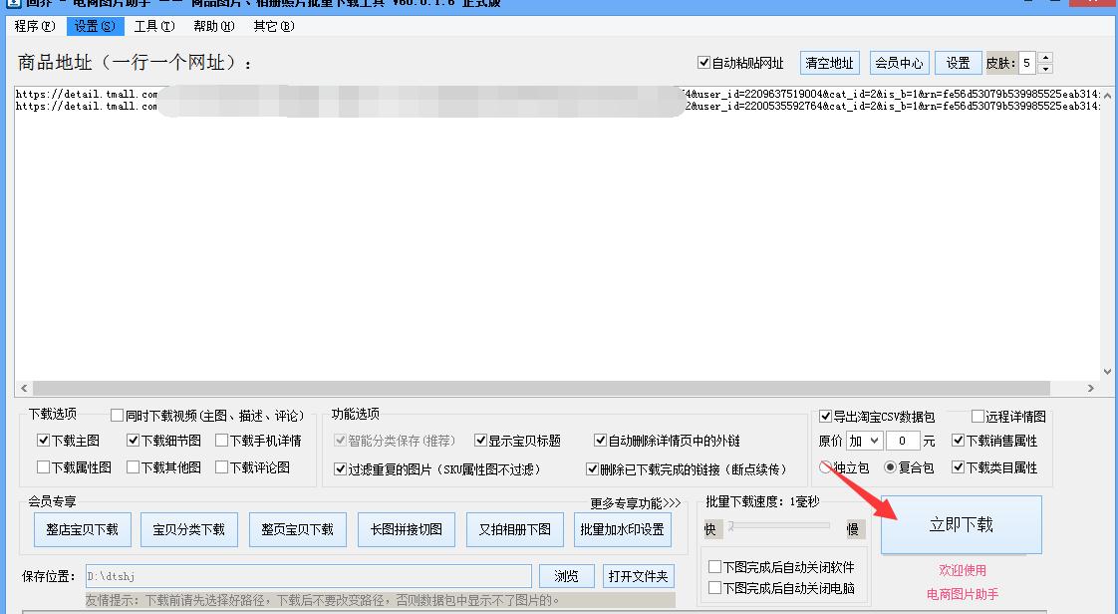Screen dimensions: 1118x614
Task: Click 整店宝贝下载 whole-store download
Action: pos(82,529)
